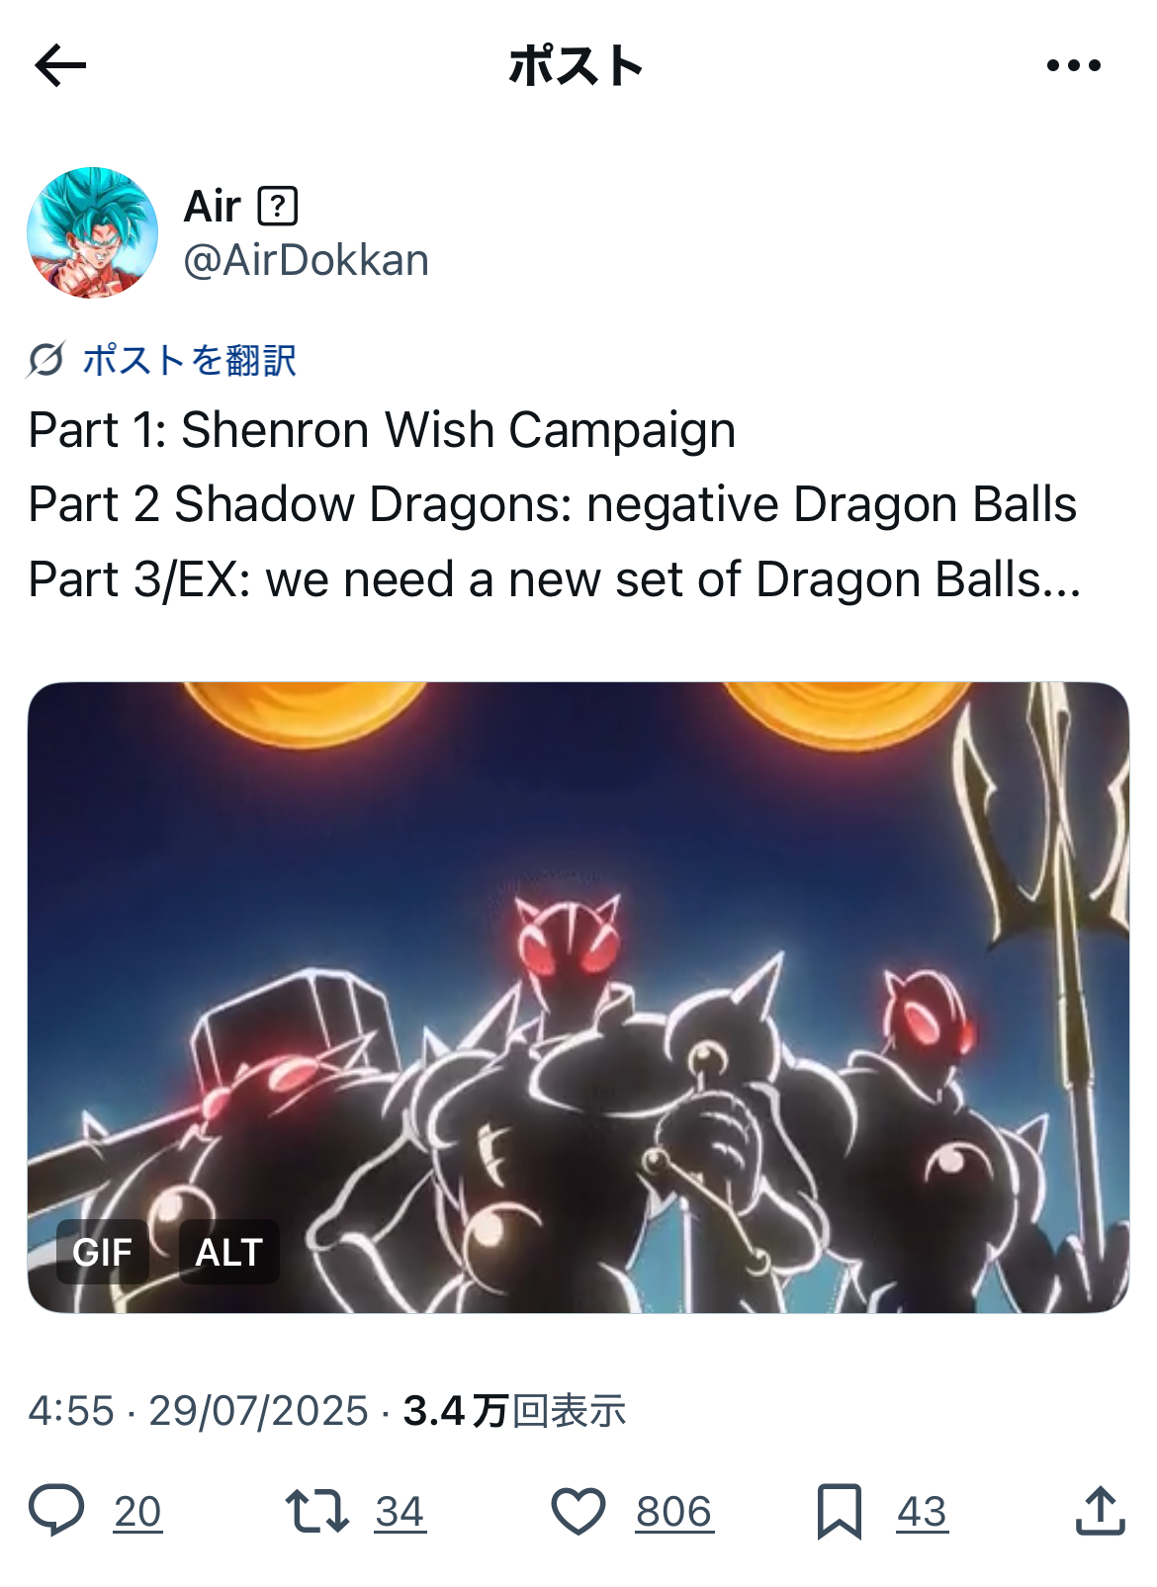
Task: Tap the reply speech bubble icon
Action: point(56,1511)
